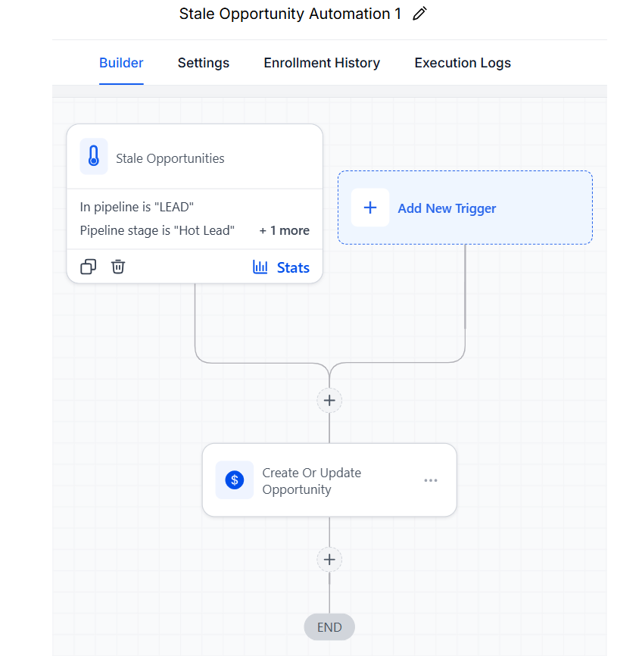This screenshot has height=656, width=617.
Task: Add action above Create Or Update Opportunity
Action: [x=329, y=401]
